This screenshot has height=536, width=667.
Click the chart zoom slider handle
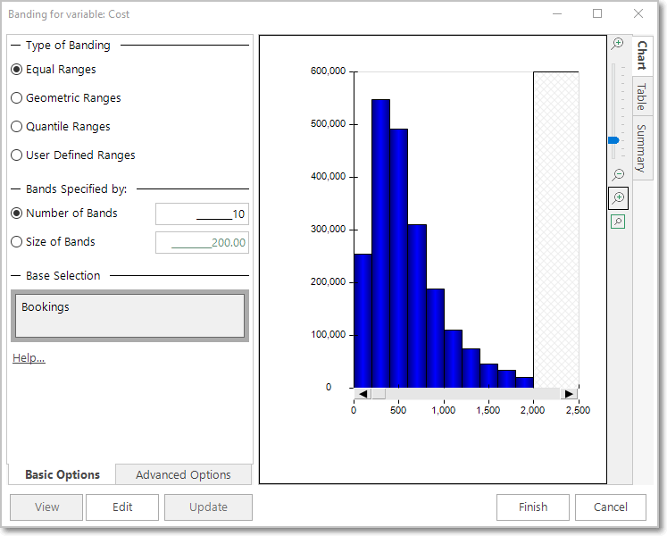click(x=613, y=140)
